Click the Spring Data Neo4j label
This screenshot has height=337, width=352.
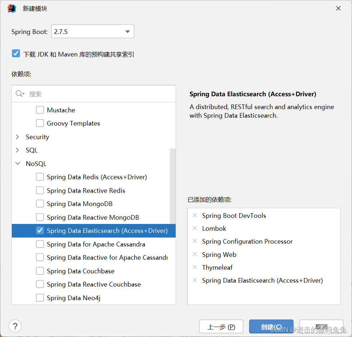click(x=73, y=298)
